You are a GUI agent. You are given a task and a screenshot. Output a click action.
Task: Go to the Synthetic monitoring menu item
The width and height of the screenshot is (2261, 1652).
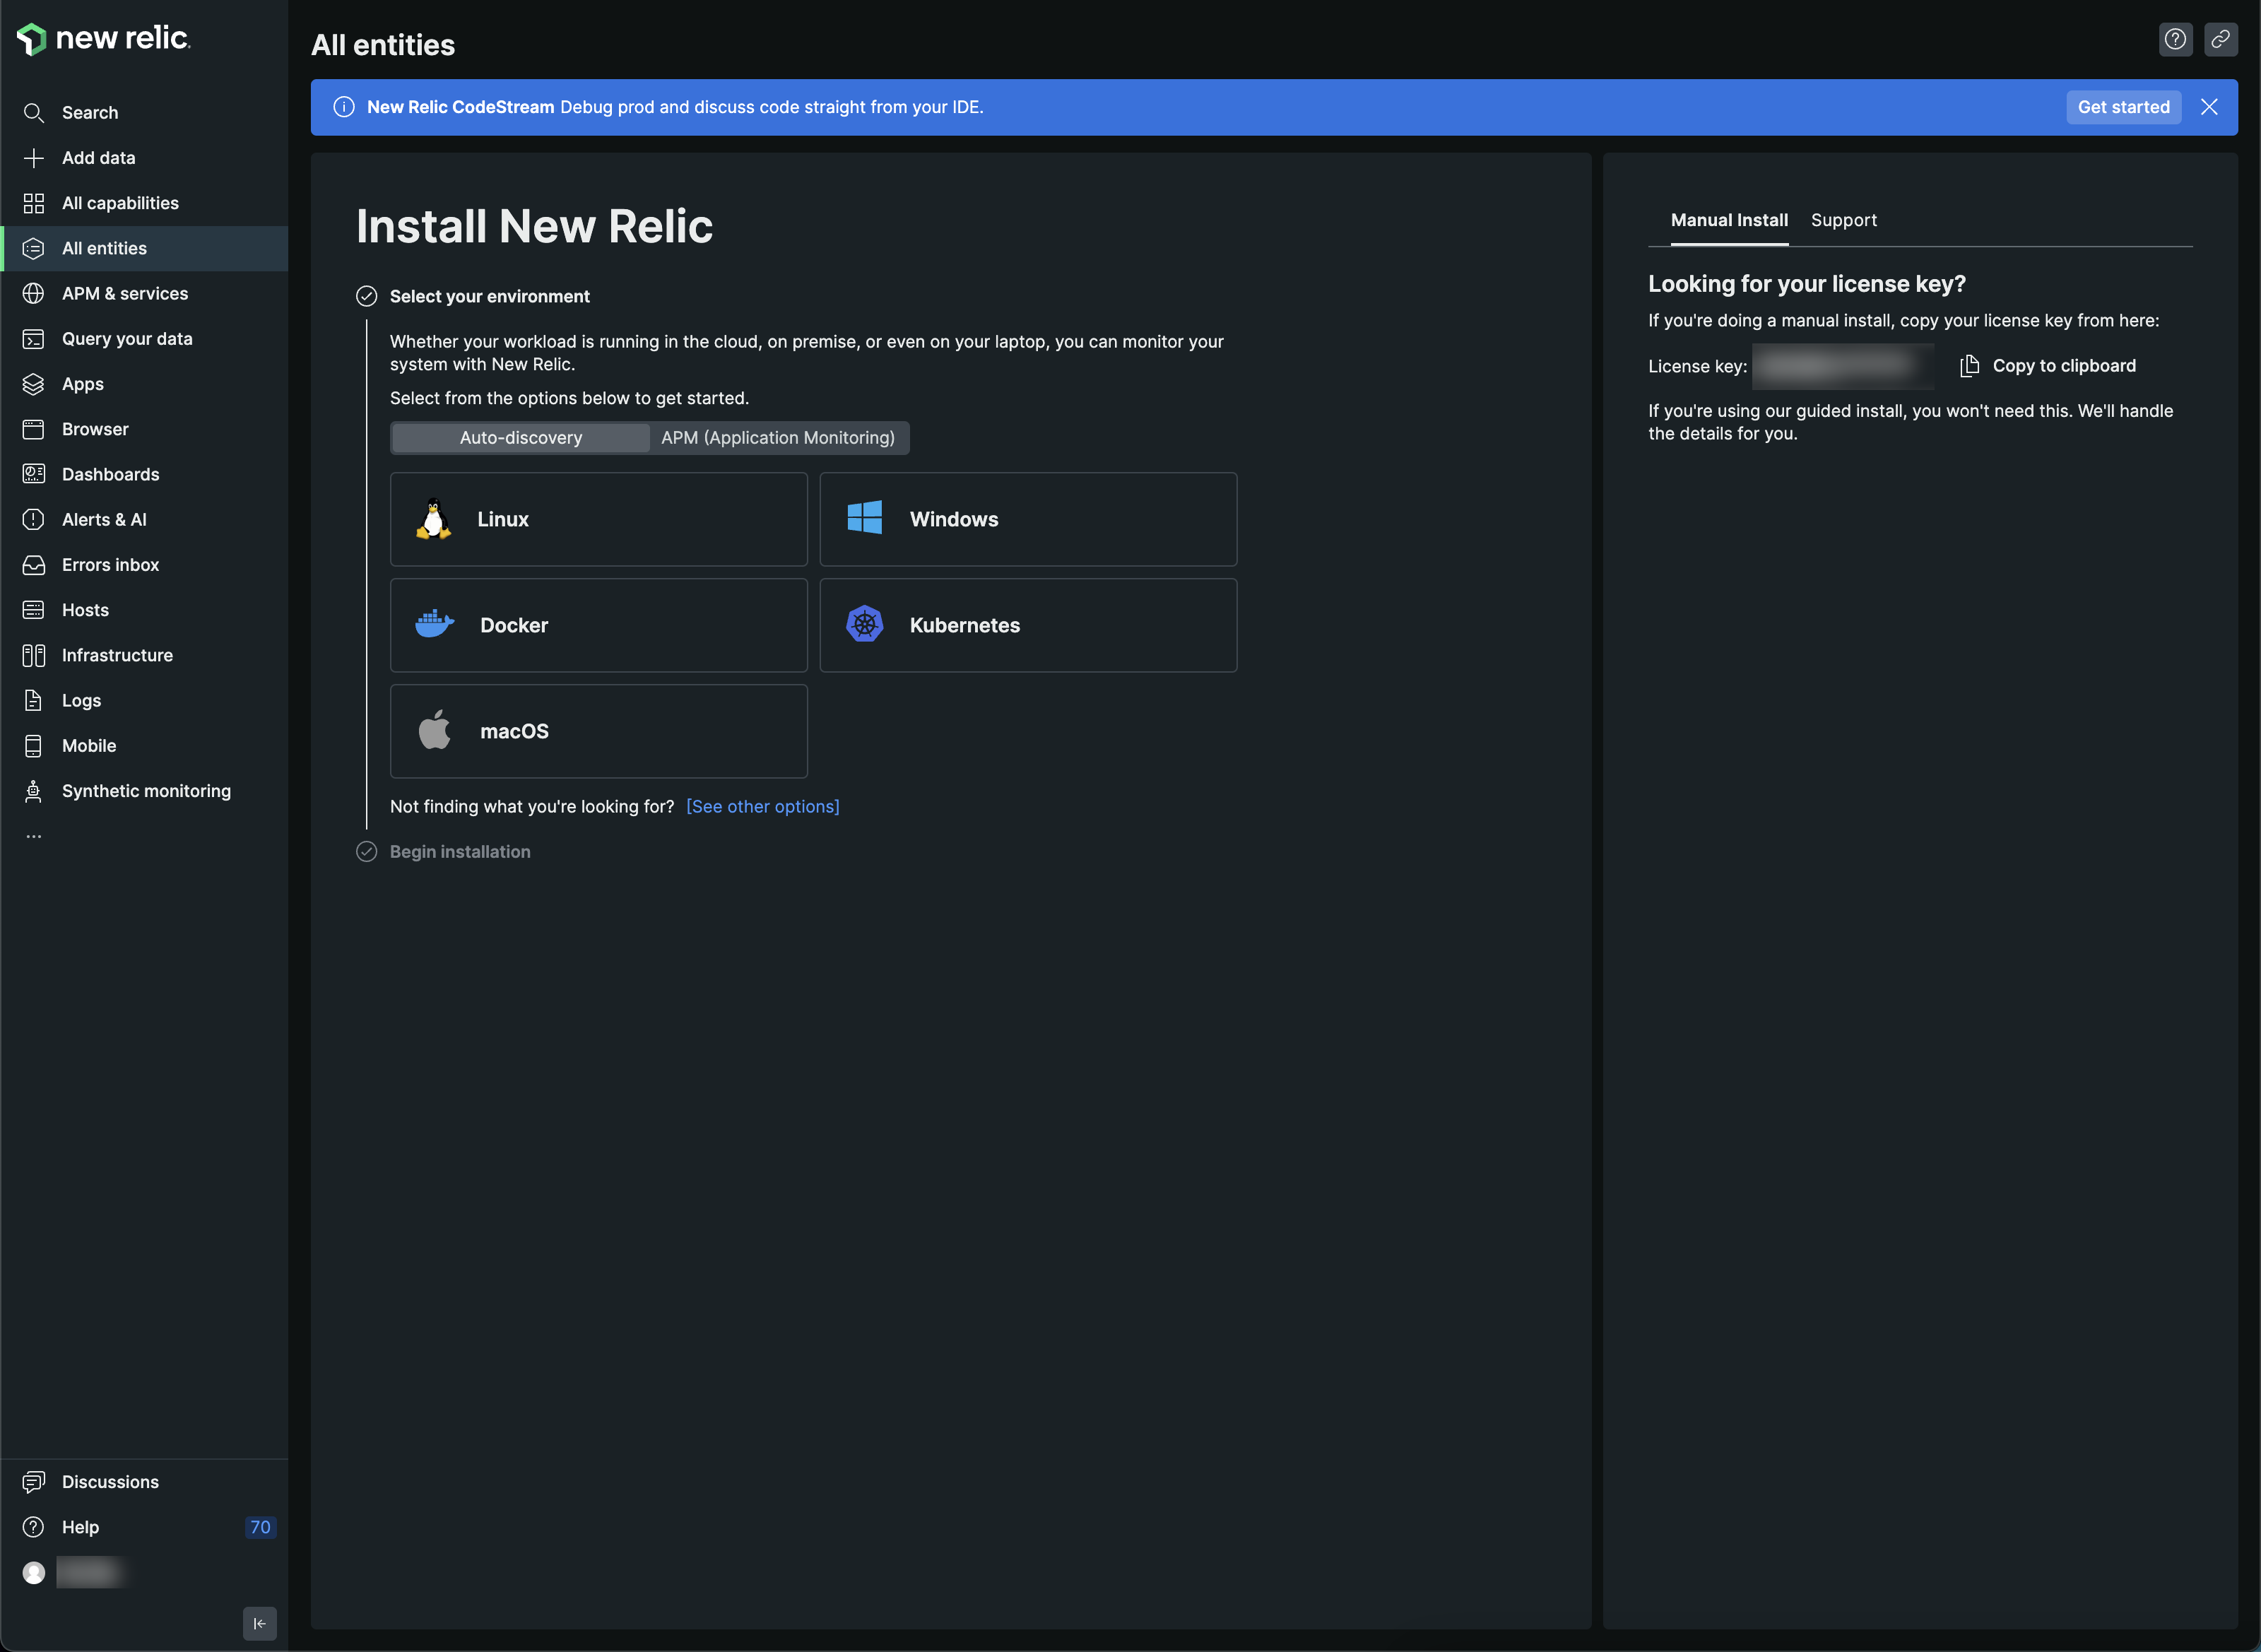[x=144, y=791]
